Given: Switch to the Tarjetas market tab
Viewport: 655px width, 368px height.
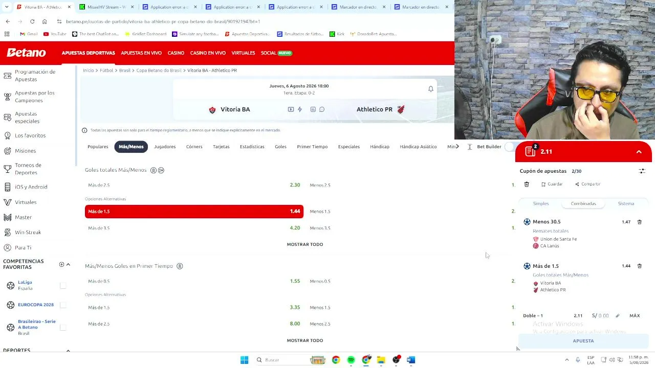Looking at the screenshot, I should (221, 147).
